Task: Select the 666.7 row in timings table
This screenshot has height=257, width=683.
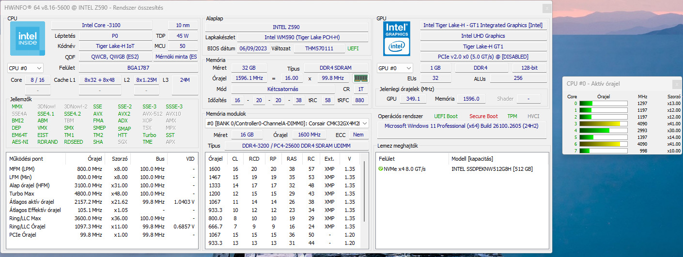Action: (x=284, y=227)
